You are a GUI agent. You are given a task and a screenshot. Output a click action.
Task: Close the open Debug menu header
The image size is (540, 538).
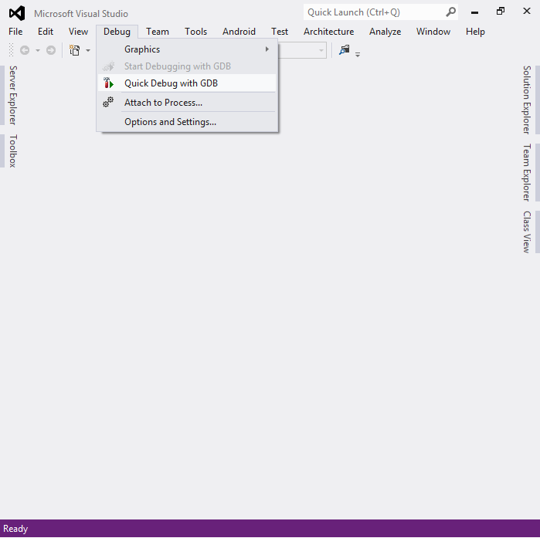[117, 32]
